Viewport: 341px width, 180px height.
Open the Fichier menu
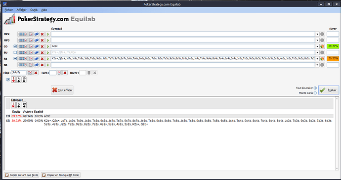pos(9,10)
